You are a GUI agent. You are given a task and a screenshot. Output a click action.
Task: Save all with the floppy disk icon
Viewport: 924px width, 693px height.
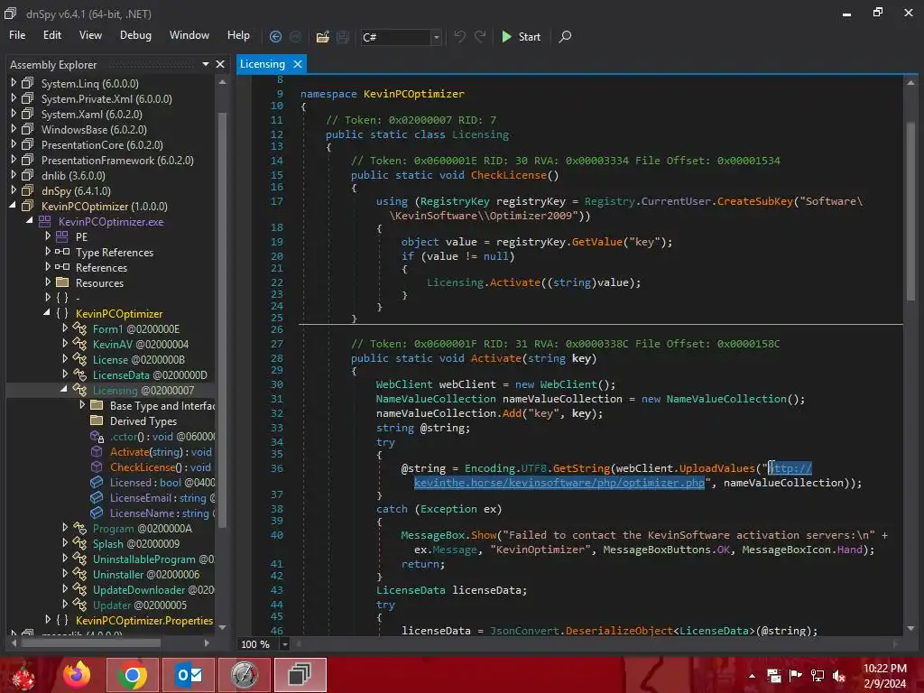342,37
